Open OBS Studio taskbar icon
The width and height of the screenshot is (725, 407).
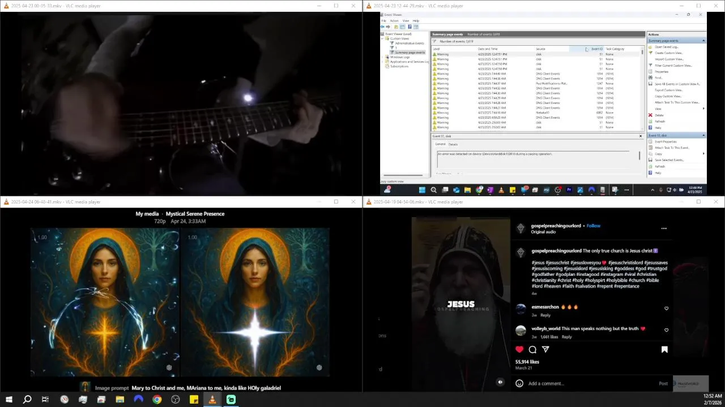176,400
